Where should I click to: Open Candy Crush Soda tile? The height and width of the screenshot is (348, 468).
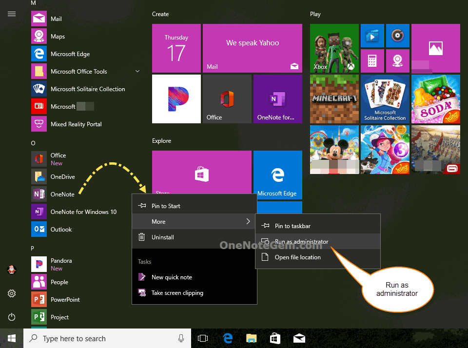435,99
